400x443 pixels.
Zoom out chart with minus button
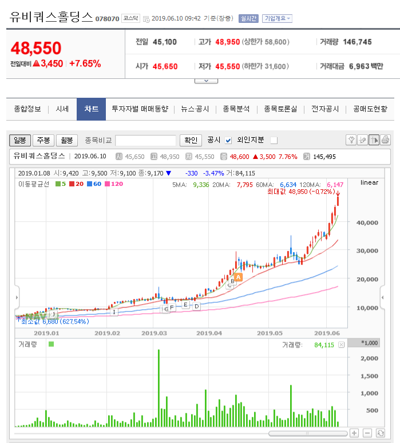[x=367, y=433]
